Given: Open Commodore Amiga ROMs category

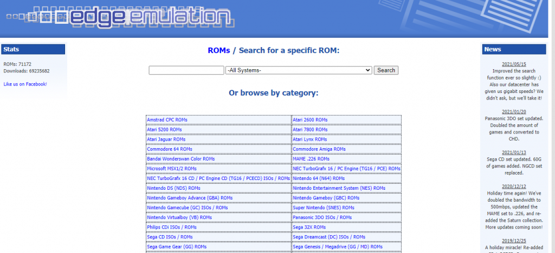Looking at the screenshot, I should (x=319, y=149).
